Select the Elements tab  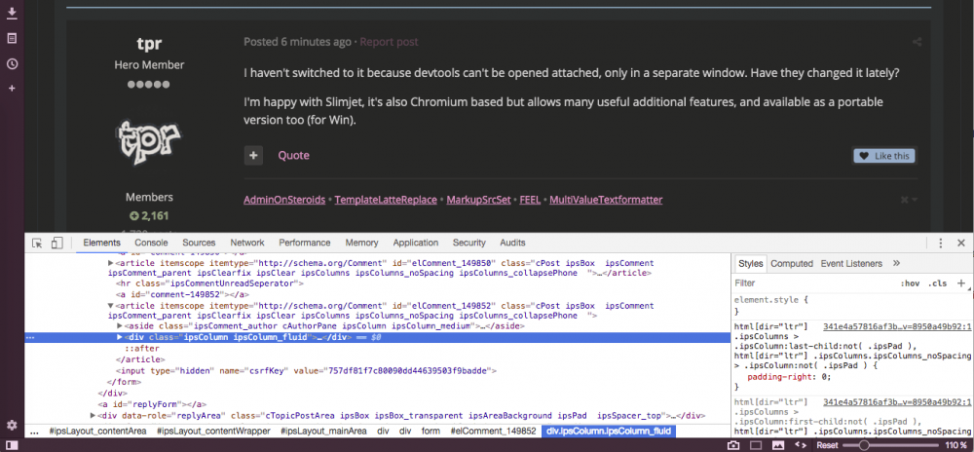click(101, 243)
